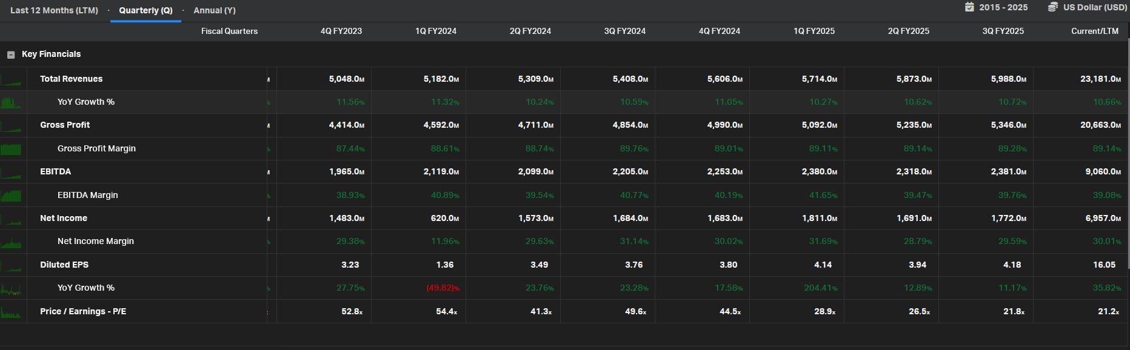Click EBITDA value 2,381.0M
Image resolution: width=1130 pixels, height=350 pixels.
click(x=1009, y=171)
